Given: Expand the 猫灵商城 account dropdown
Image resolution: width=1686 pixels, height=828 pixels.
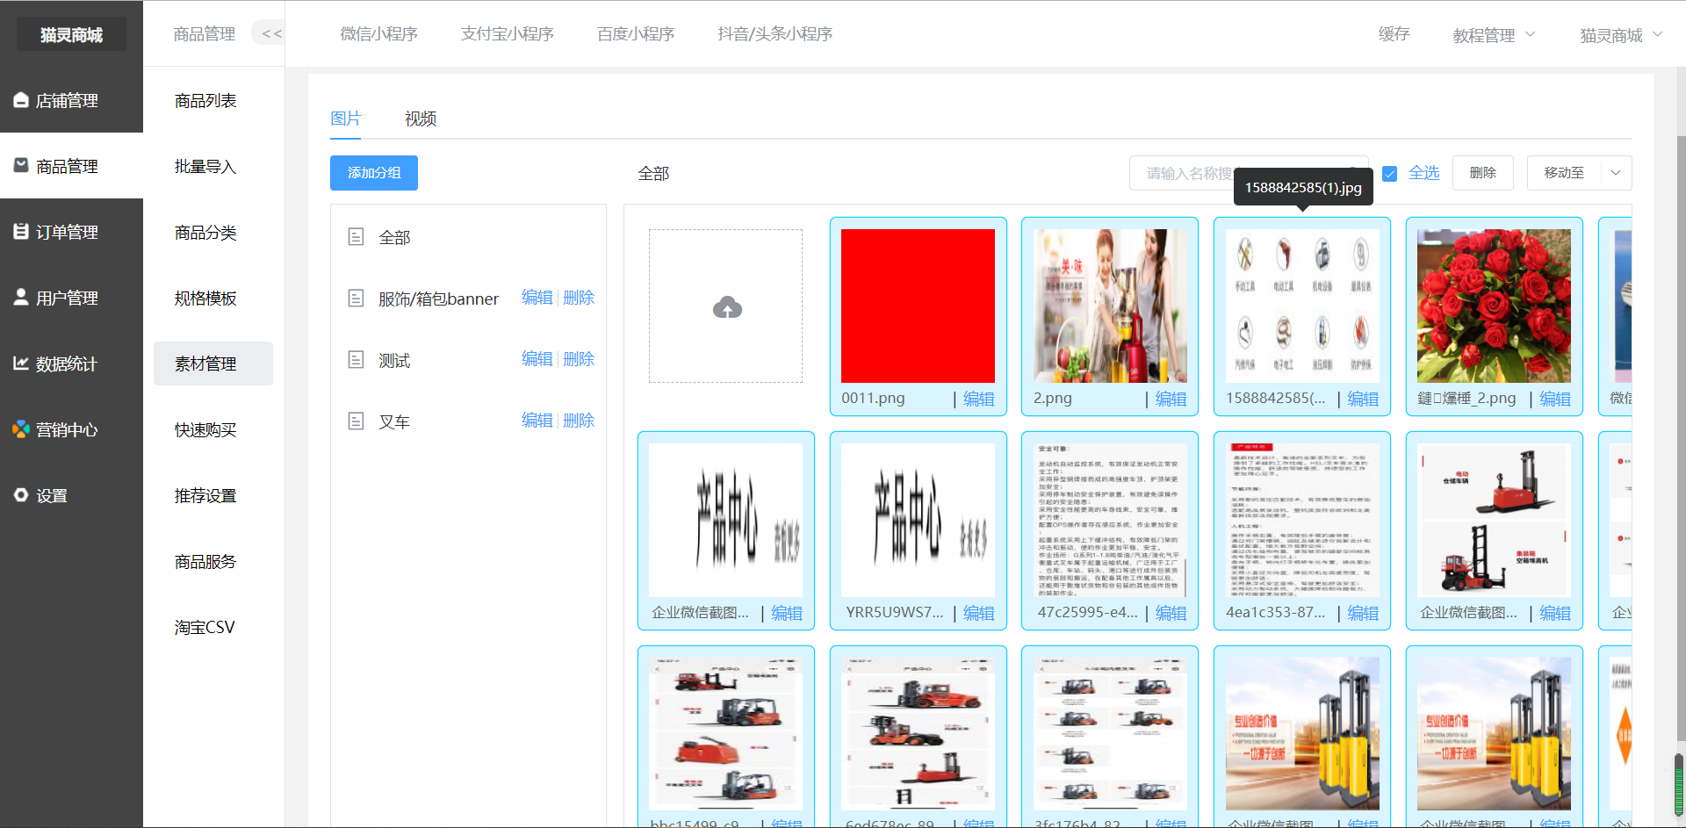Looking at the screenshot, I should click(x=1621, y=35).
